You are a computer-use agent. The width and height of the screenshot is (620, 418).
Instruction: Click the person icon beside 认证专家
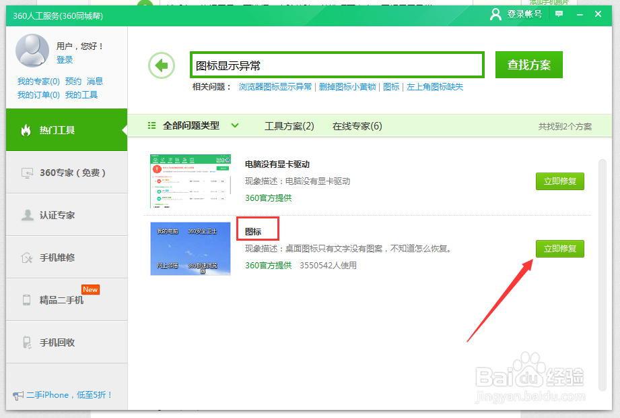point(27,215)
